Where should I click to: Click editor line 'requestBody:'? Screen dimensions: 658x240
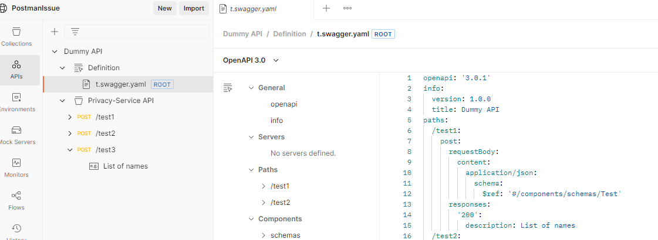pos(474,152)
